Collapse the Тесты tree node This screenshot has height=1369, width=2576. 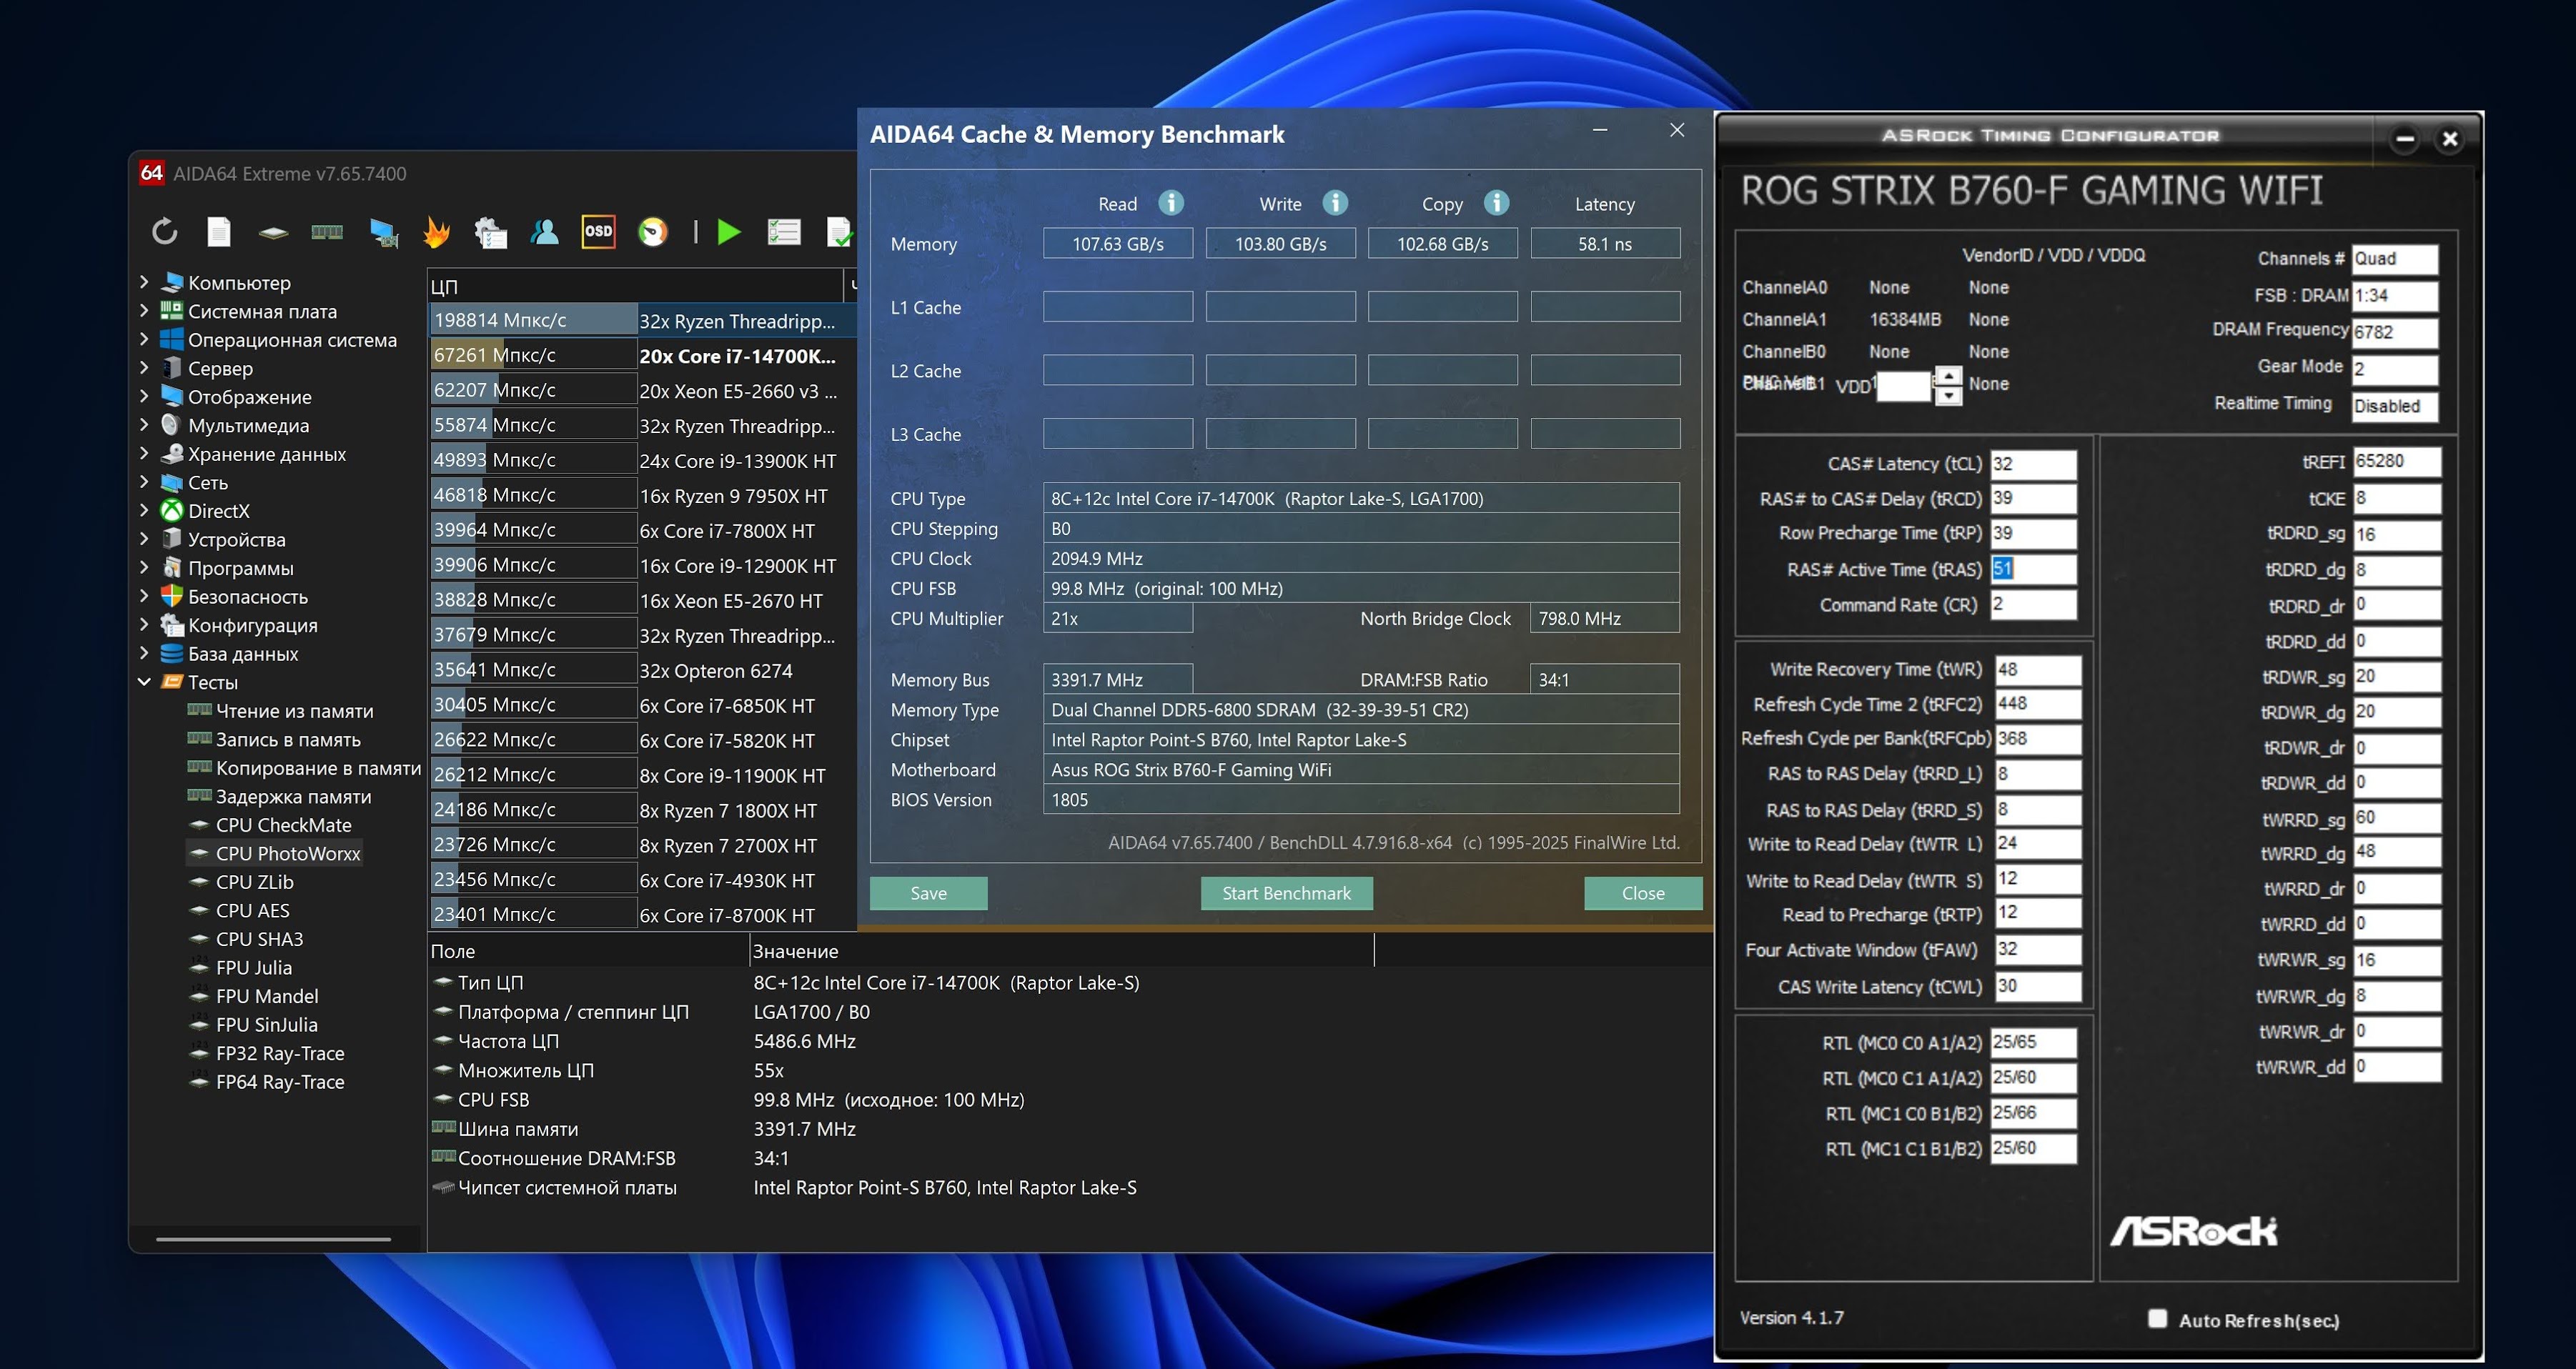pos(145,682)
